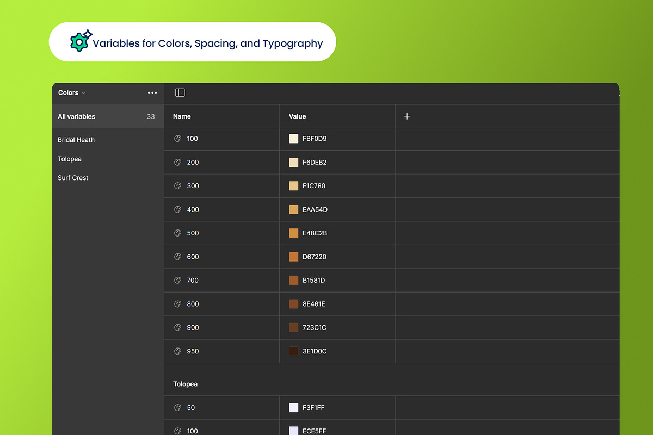Select All variables in sidebar

coord(108,116)
